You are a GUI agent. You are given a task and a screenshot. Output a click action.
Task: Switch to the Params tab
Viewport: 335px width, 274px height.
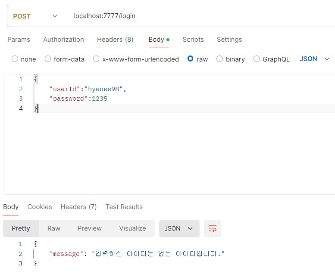(19, 40)
